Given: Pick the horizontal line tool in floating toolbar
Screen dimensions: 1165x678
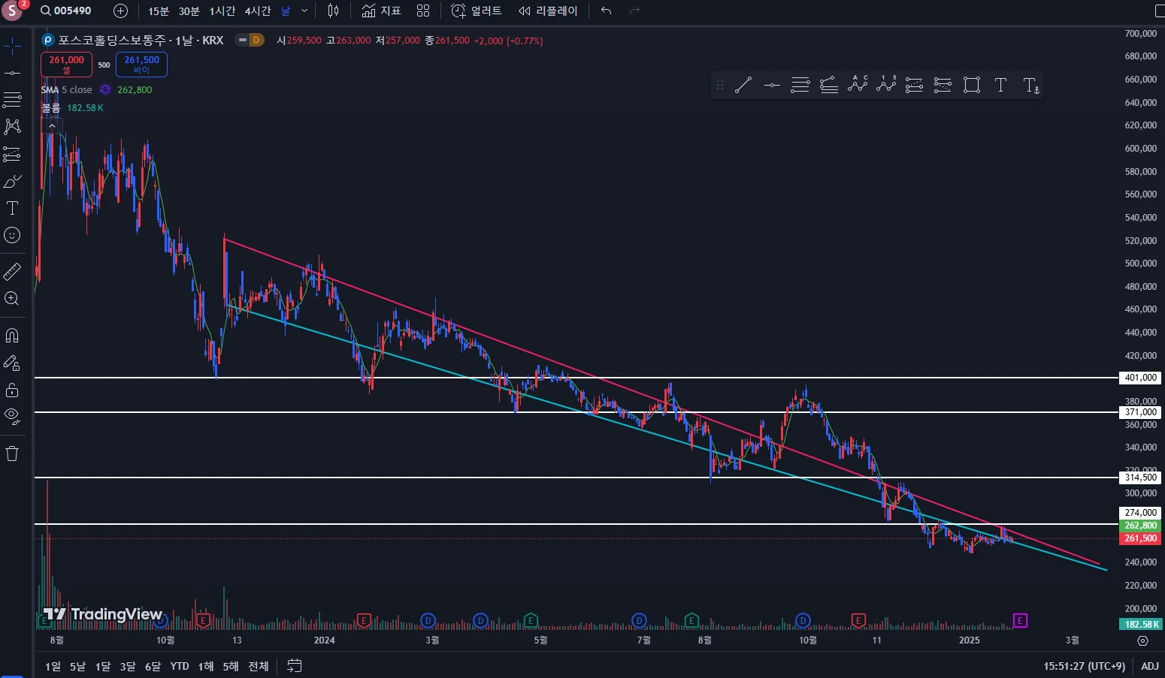Looking at the screenshot, I should 772,86.
